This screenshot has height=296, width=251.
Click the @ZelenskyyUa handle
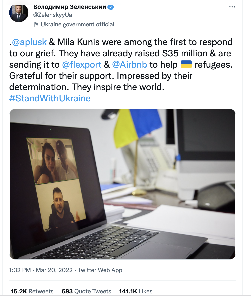point(53,15)
